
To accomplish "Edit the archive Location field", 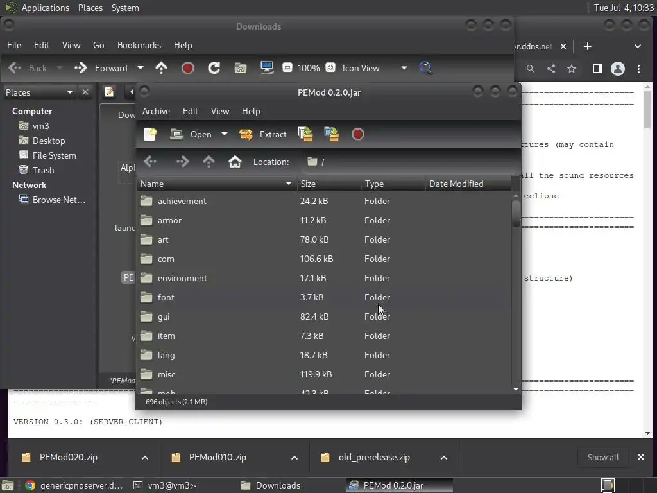I will 409,162.
